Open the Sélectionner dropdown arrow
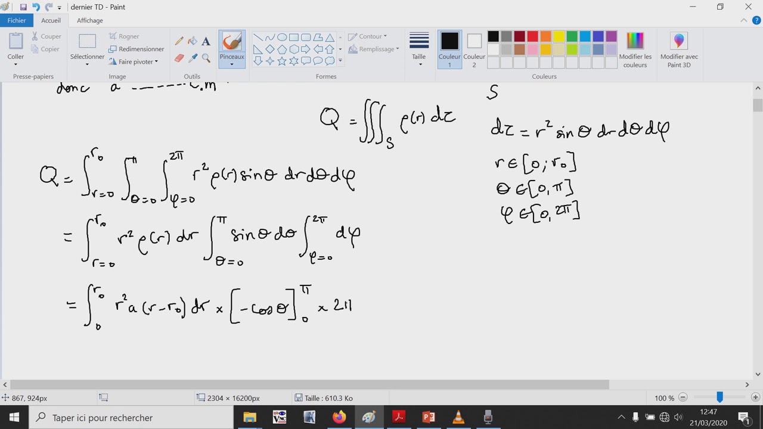The image size is (763, 429). [x=87, y=64]
